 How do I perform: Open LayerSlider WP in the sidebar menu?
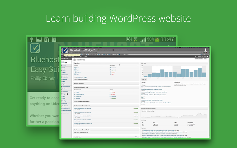(x=66, y=108)
